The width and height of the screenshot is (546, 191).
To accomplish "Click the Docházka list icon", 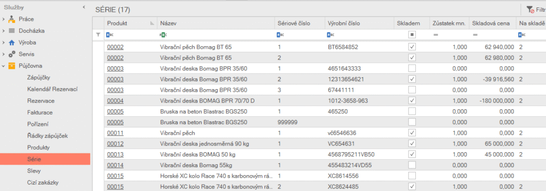I will (x=12, y=31).
